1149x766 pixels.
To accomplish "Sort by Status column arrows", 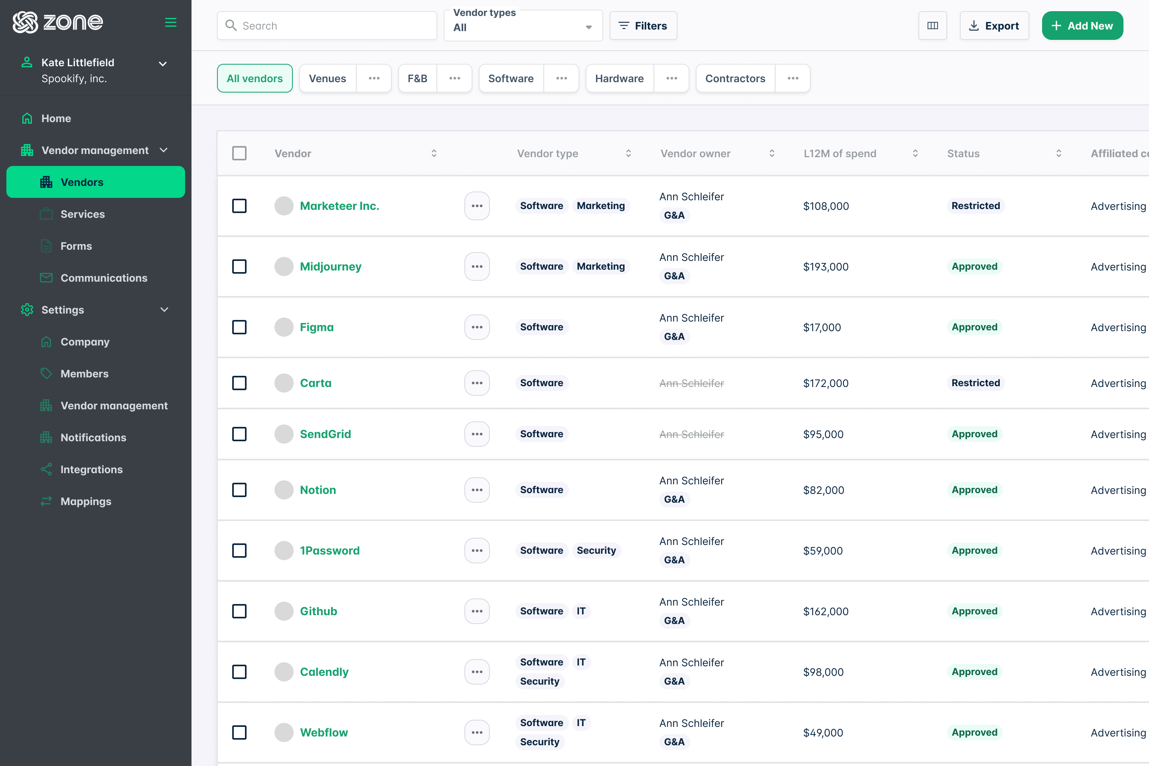I will tap(1058, 153).
